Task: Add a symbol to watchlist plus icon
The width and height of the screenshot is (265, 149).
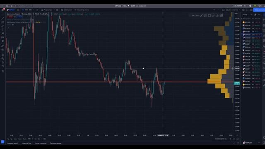Action: coord(251,15)
